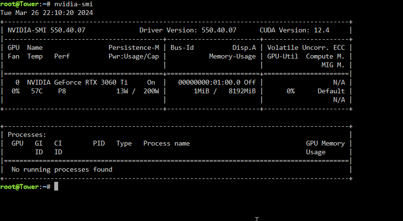The height and width of the screenshot is (221, 403).
Task: Click the Compute M. header
Action: coord(325,57)
